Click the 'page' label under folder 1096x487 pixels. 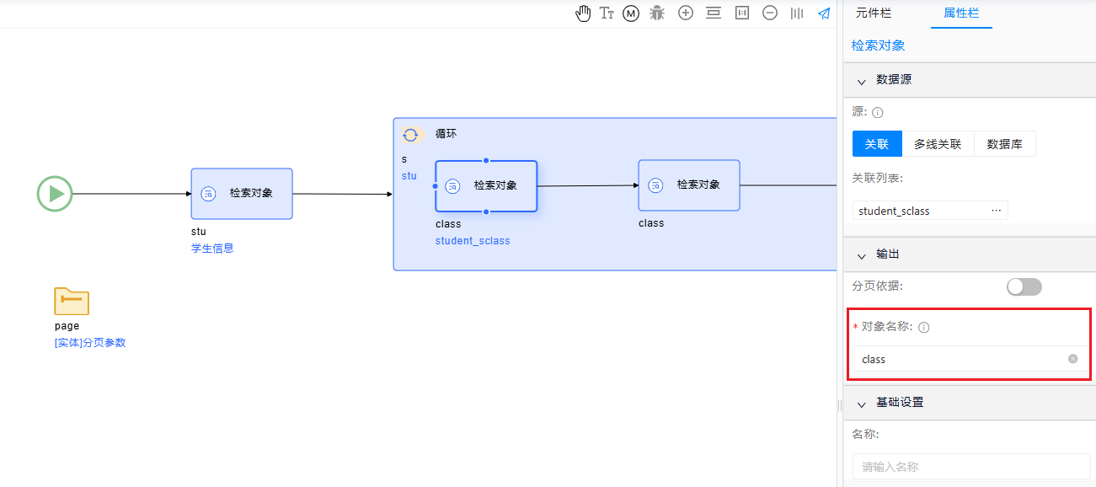[67, 326]
